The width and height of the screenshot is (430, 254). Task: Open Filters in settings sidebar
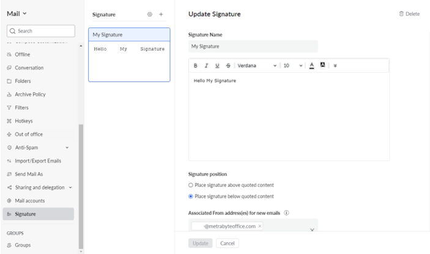pyautogui.click(x=21, y=107)
